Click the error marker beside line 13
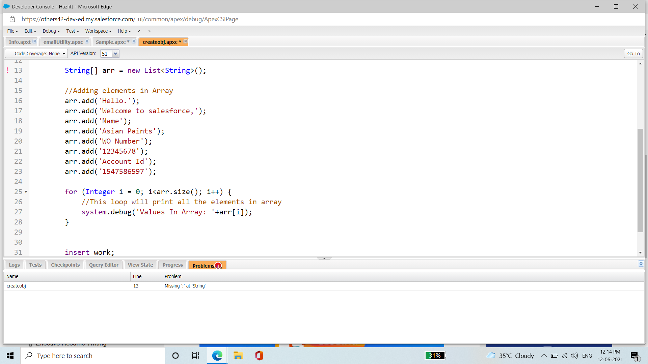Viewport: 648px width, 364px height. click(7, 70)
